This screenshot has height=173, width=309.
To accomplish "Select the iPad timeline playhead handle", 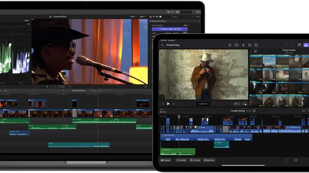I will point(179,117).
